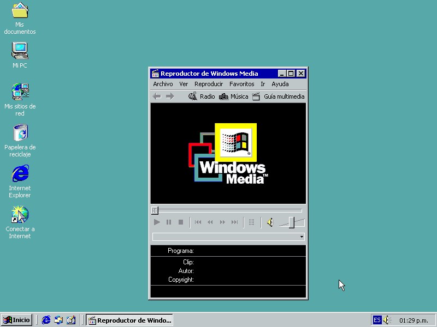Open the Ver menu
The height and width of the screenshot is (327, 437).
(184, 84)
